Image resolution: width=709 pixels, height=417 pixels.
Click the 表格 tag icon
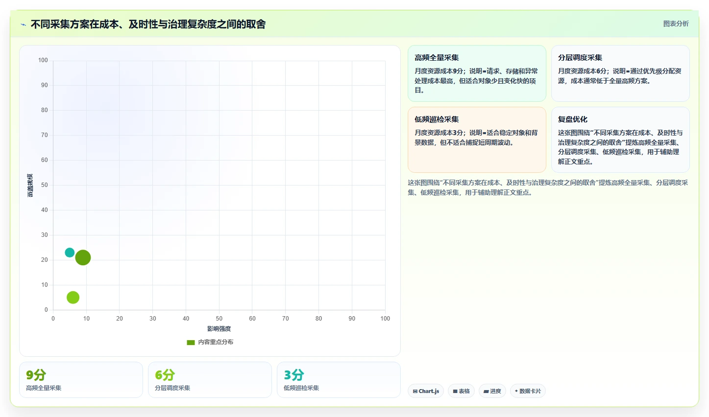(x=455, y=392)
